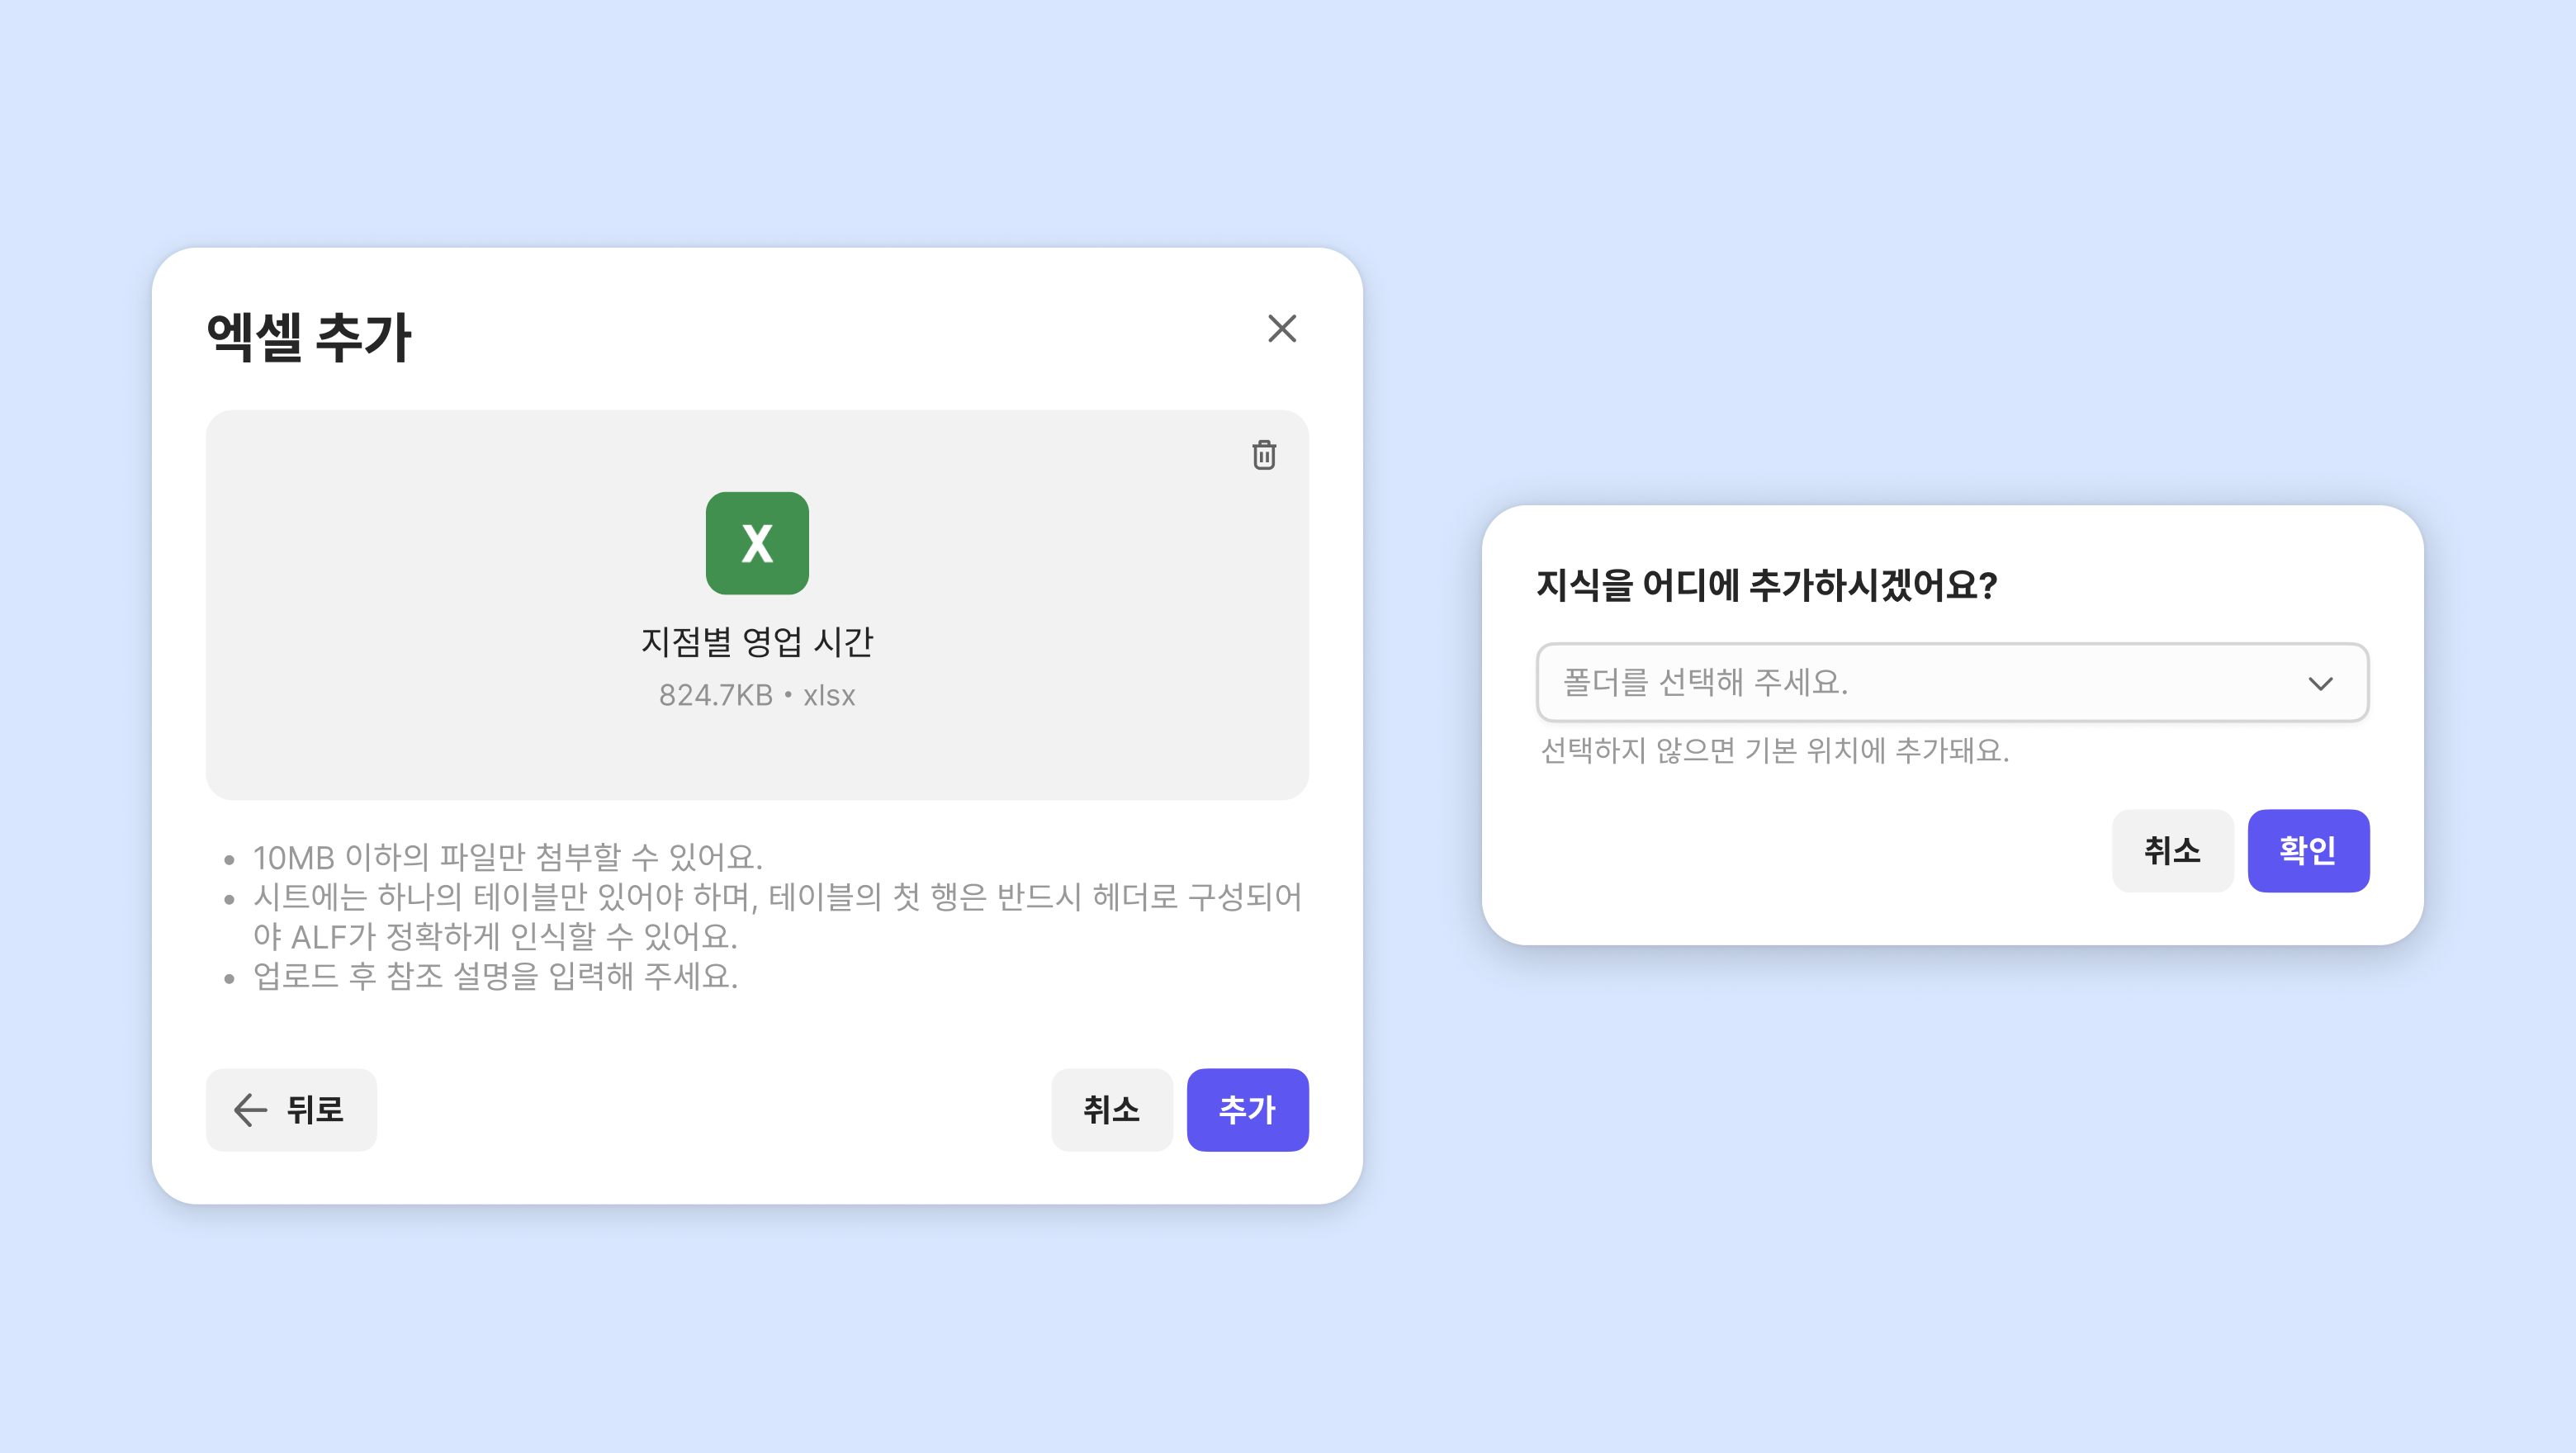The height and width of the screenshot is (1453, 2576).
Task: Close the 엑셀 추가 dialog with X
Action: coord(1281,329)
